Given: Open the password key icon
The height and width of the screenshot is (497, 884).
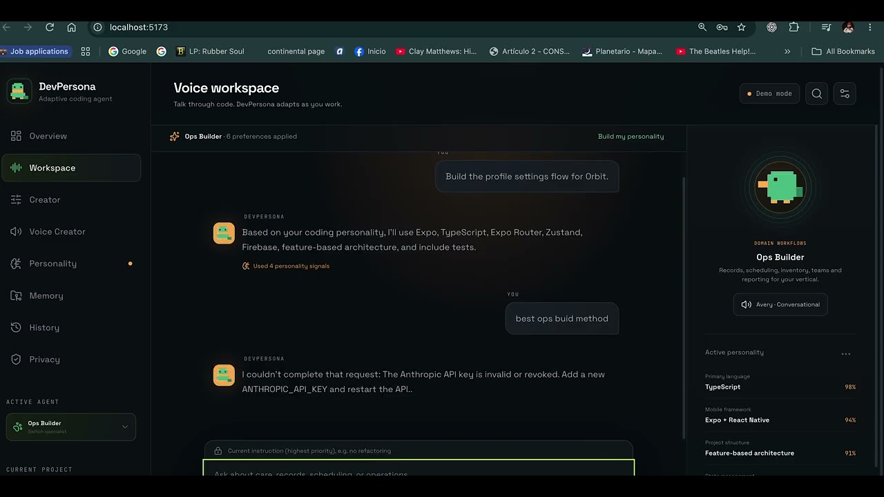Looking at the screenshot, I should coord(722,27).
